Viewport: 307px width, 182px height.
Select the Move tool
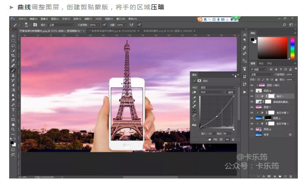pos(13,36)
